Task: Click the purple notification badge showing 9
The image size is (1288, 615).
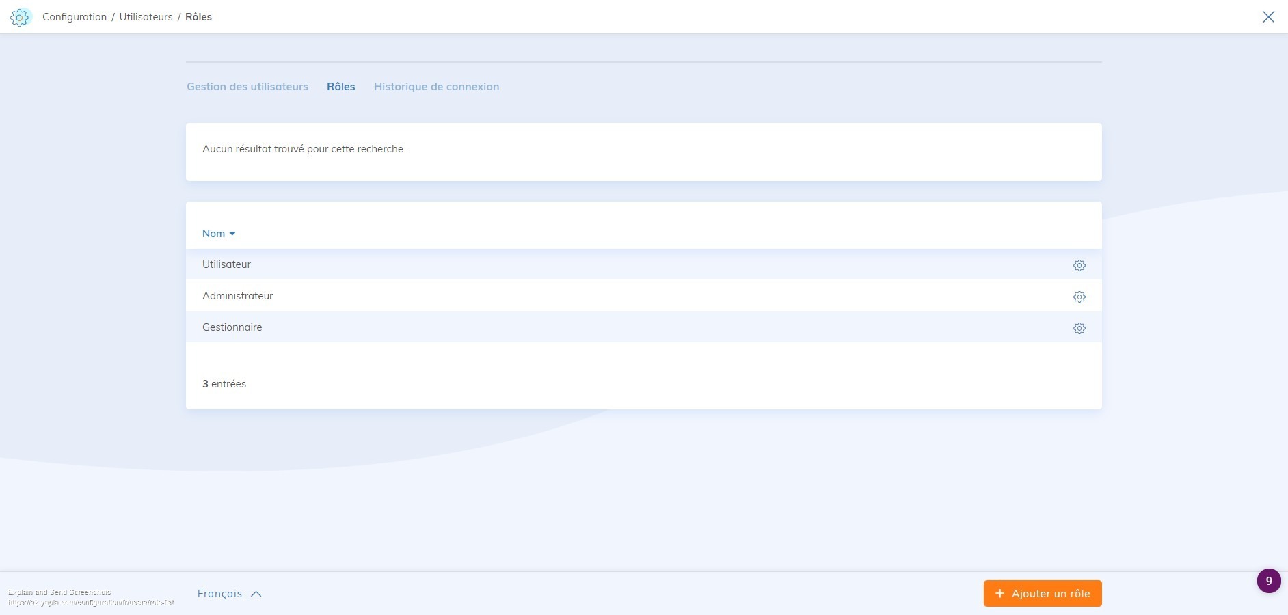Action: tap(1268, 581)
